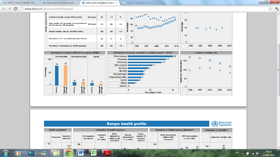Click 'Physicians' column label

point(56,137)
